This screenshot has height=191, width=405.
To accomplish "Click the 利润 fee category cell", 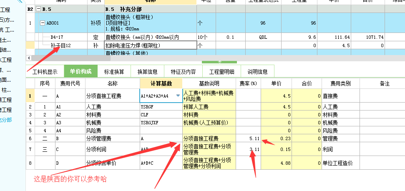I will 341,149.
